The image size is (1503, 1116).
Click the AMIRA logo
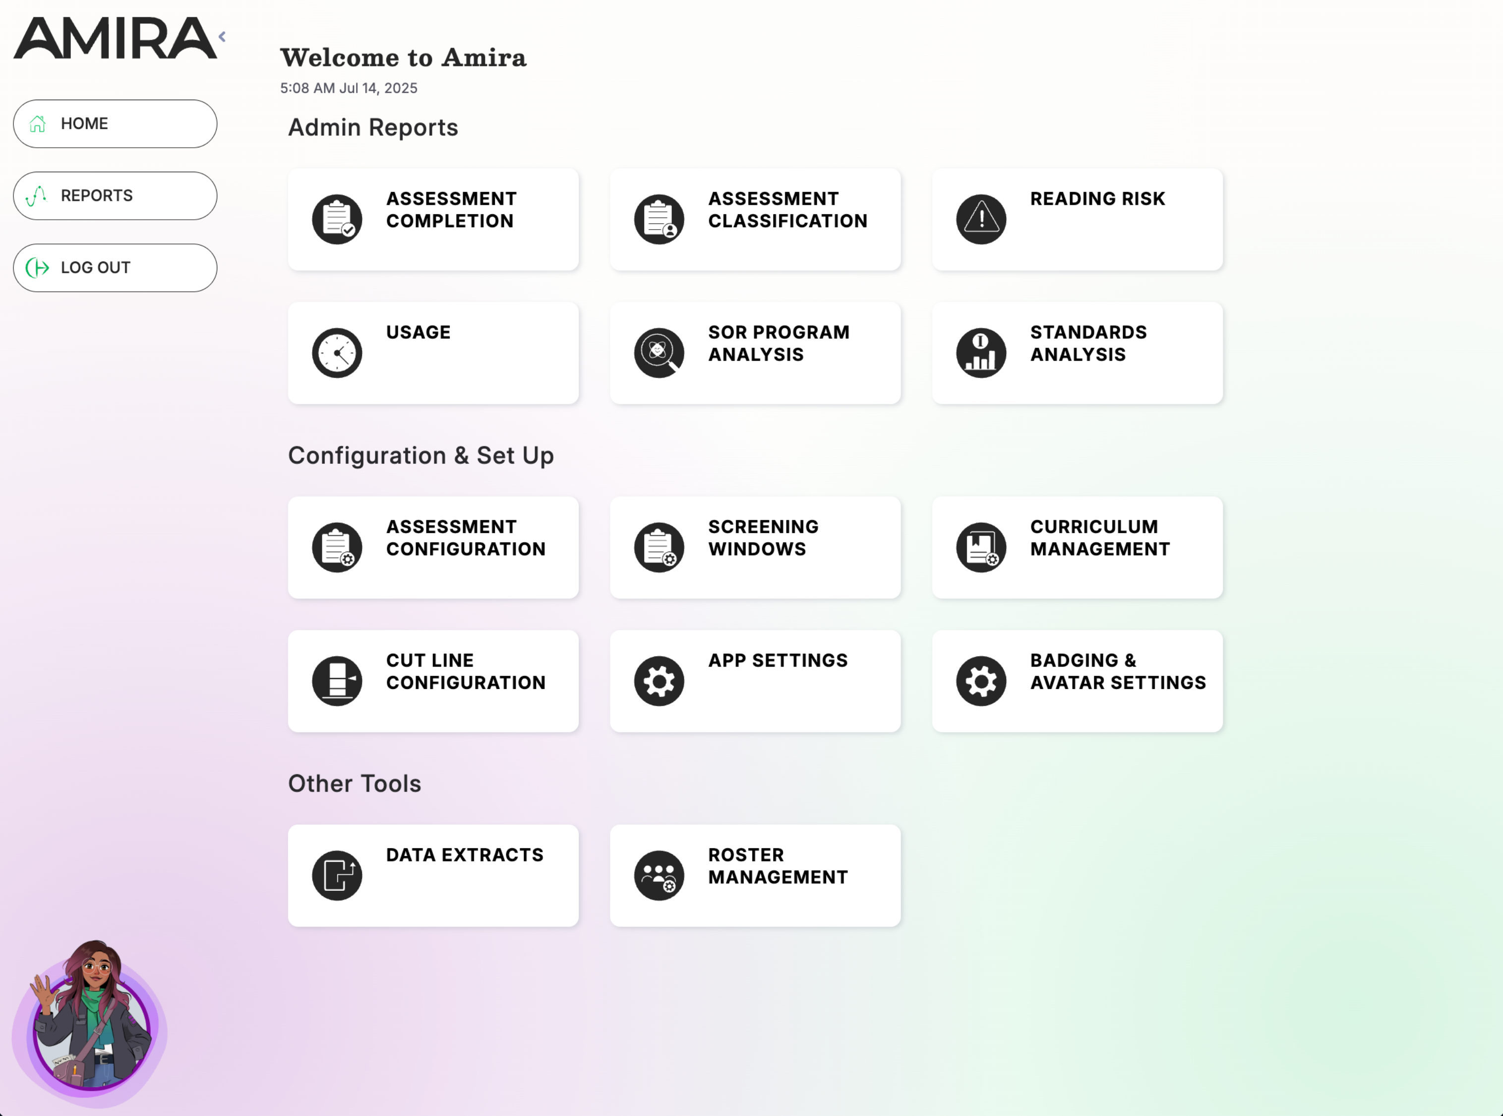pos(115,39)
